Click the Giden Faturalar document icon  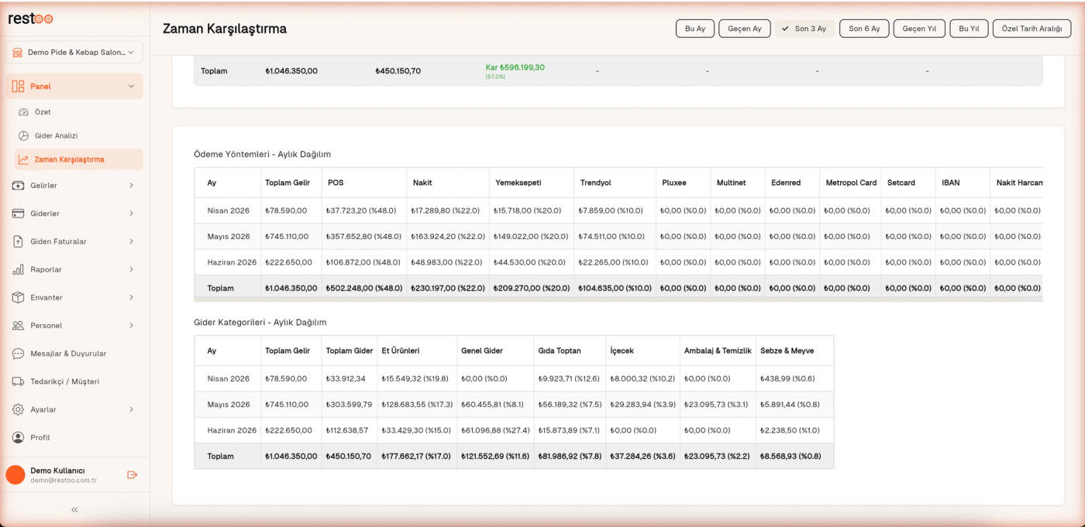[x=18, y=241]
